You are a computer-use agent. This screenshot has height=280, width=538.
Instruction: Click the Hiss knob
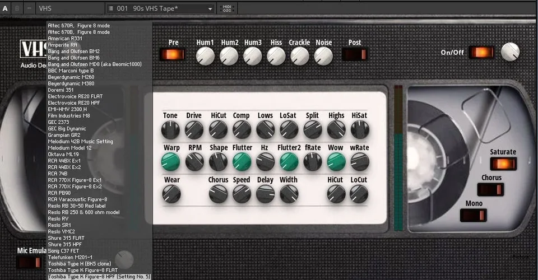click(x=276, y=56)
